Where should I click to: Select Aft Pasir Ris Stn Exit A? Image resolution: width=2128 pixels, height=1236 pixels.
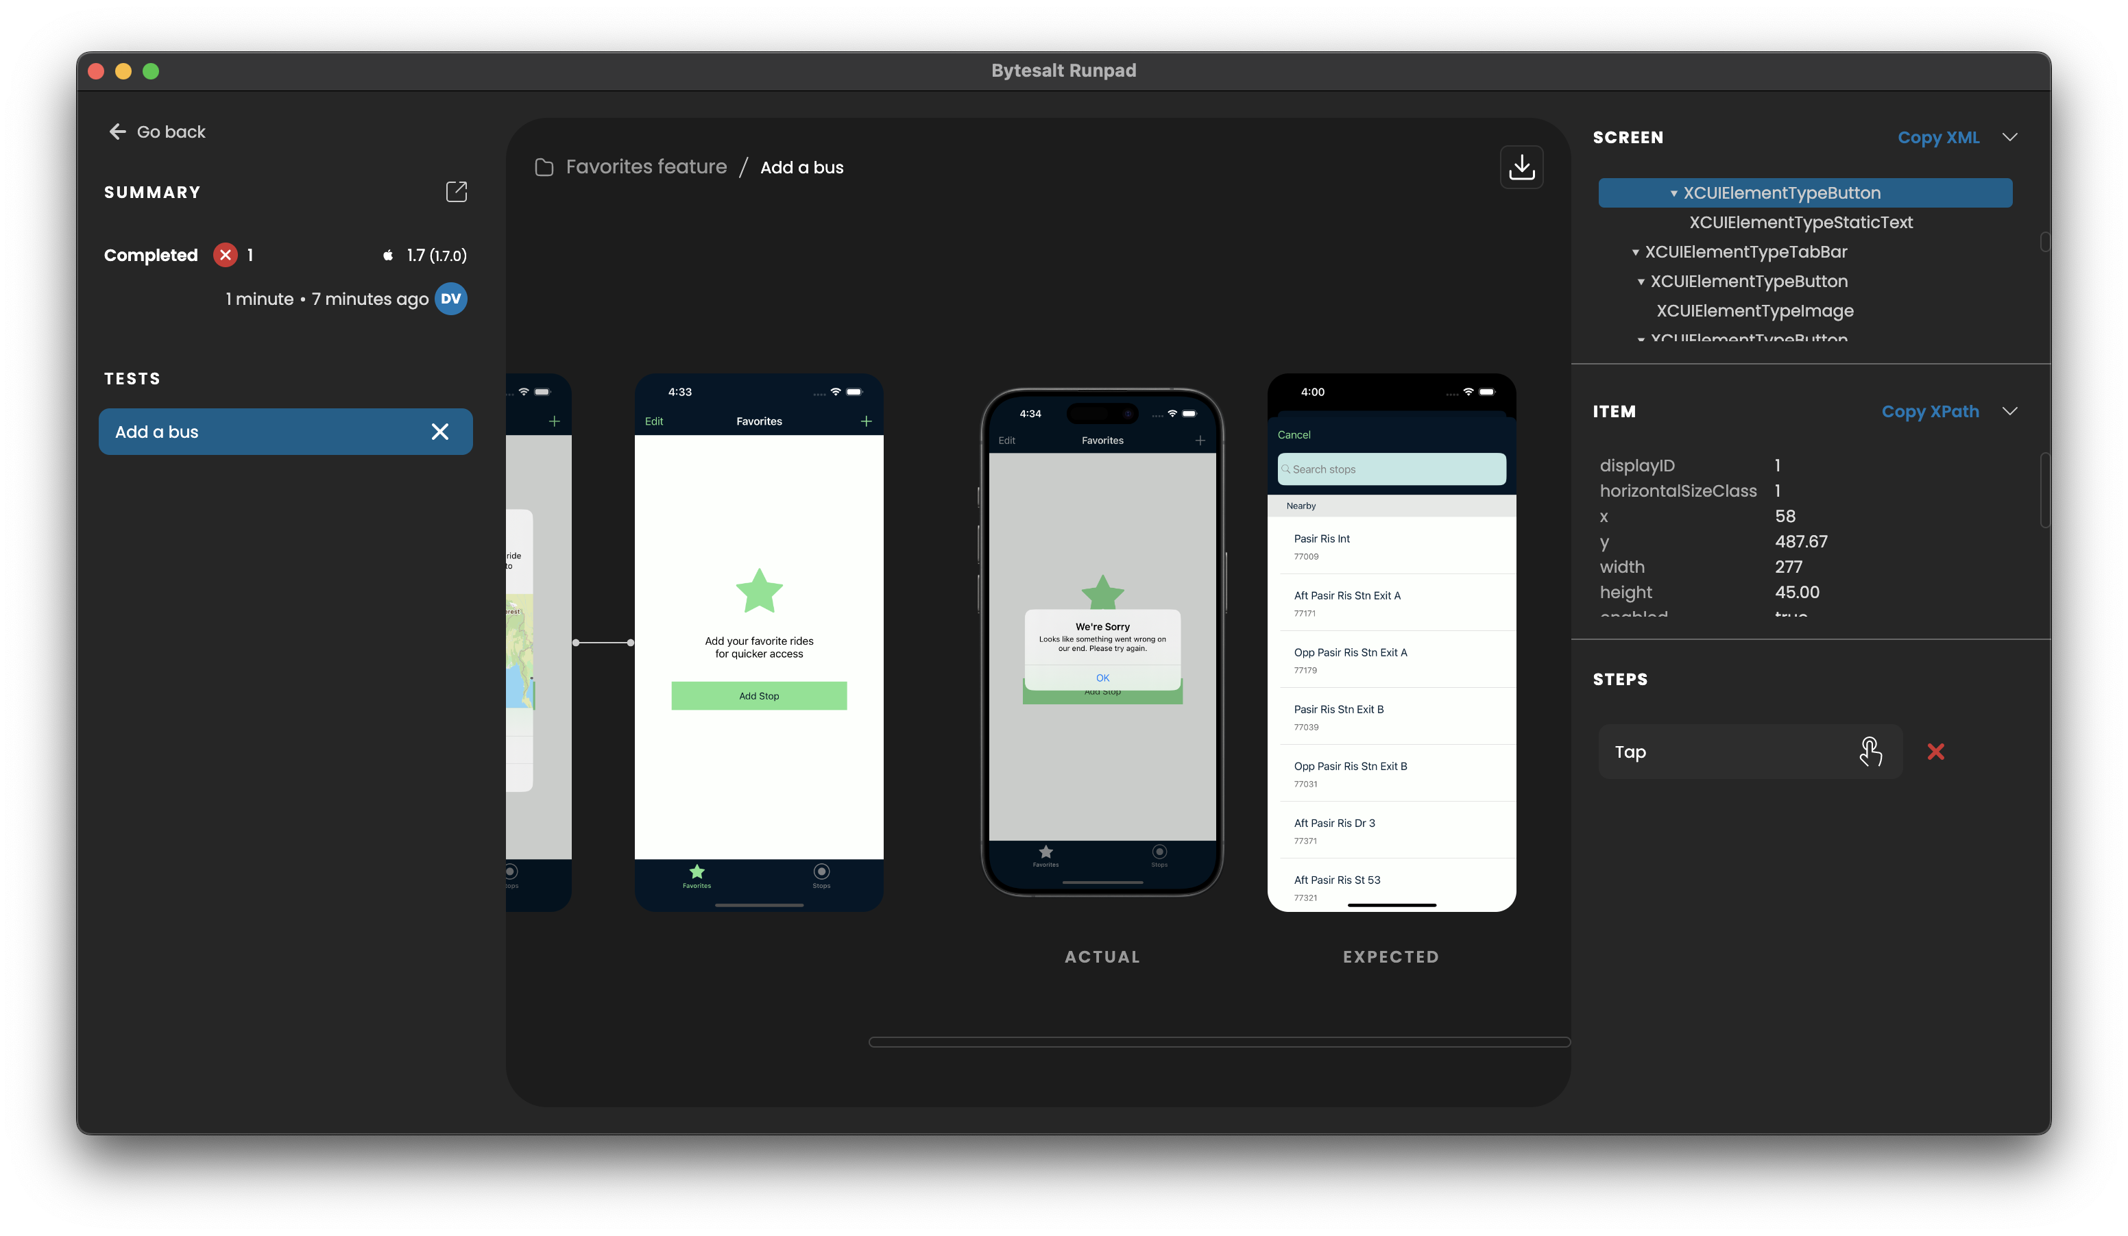point(1391,602)
